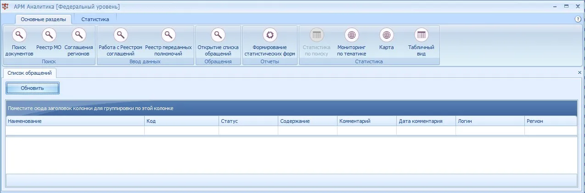Click filter cell under Комментарий

tap(367, 131)
